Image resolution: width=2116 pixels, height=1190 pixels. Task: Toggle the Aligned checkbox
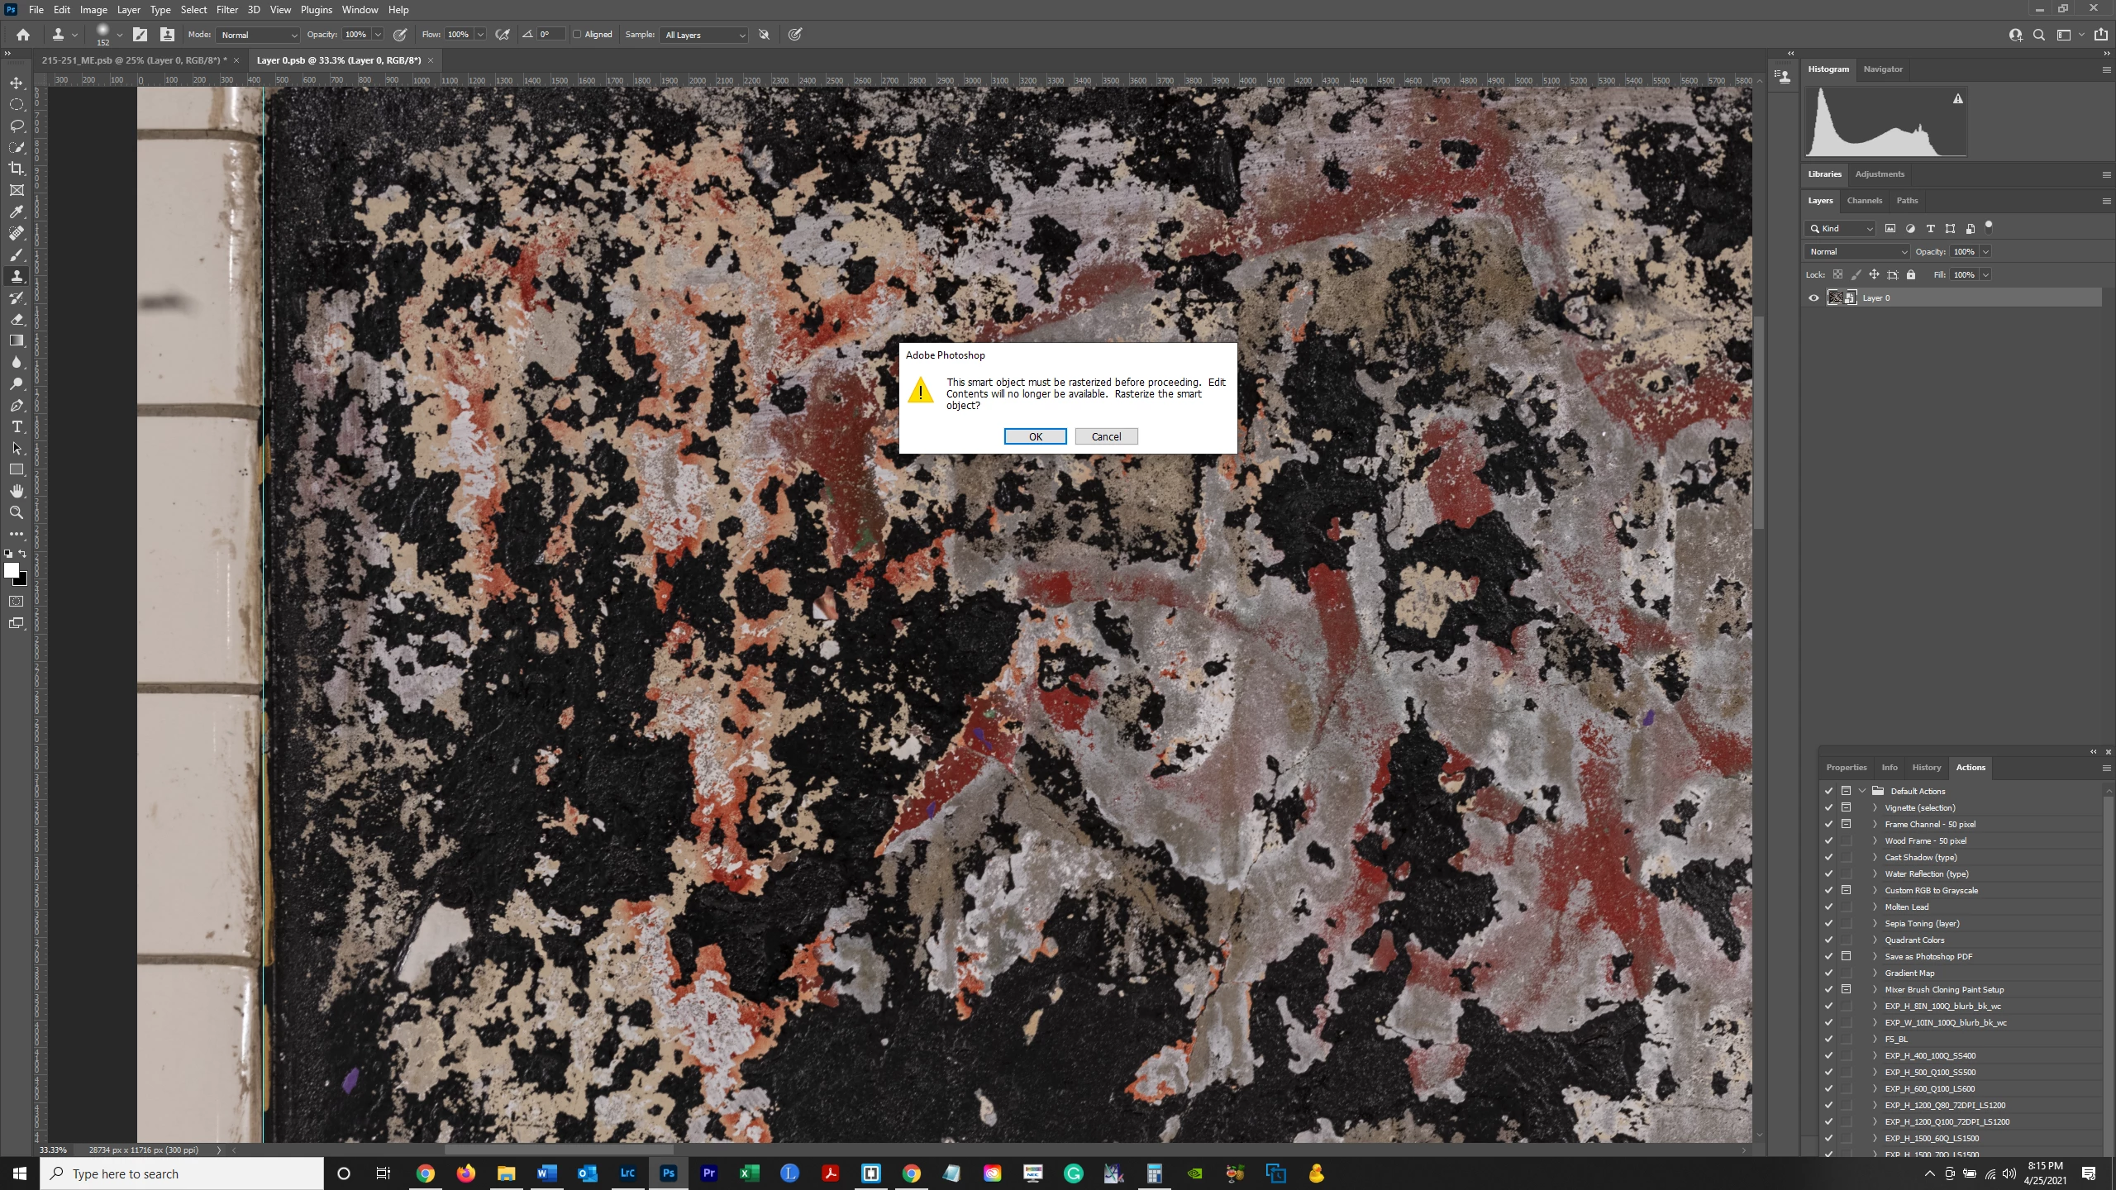tap(577, 35)
